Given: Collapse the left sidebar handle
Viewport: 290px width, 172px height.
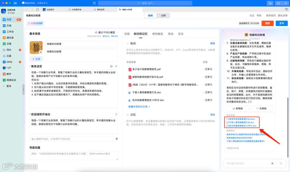Looking at the screenshot, I should click(x=23, y=89).
